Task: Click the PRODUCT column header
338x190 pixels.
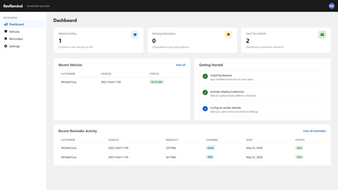Action: 172,140
